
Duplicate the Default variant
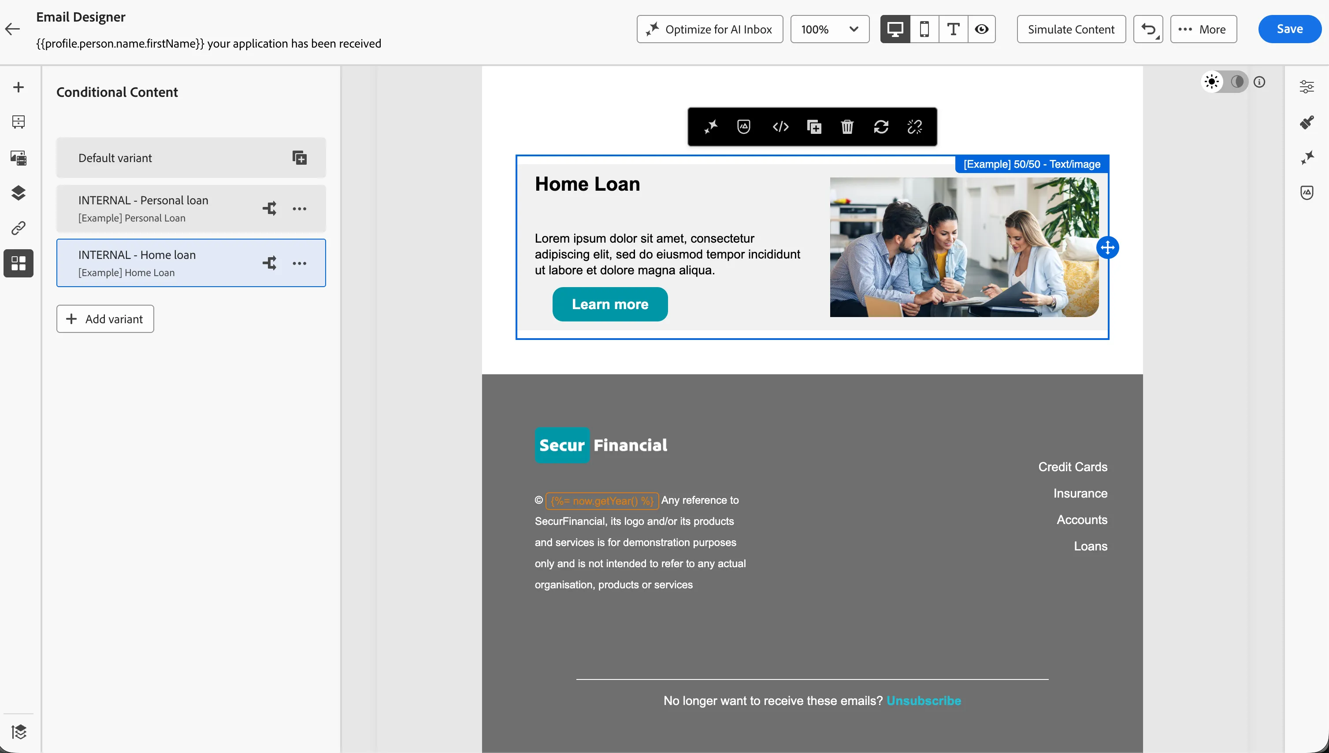click(x=299, y=158)
